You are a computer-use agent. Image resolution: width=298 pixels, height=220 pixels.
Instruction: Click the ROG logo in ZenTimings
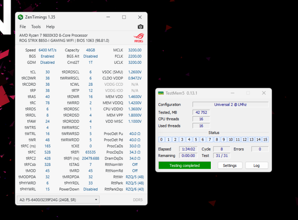tap(139, 38)
